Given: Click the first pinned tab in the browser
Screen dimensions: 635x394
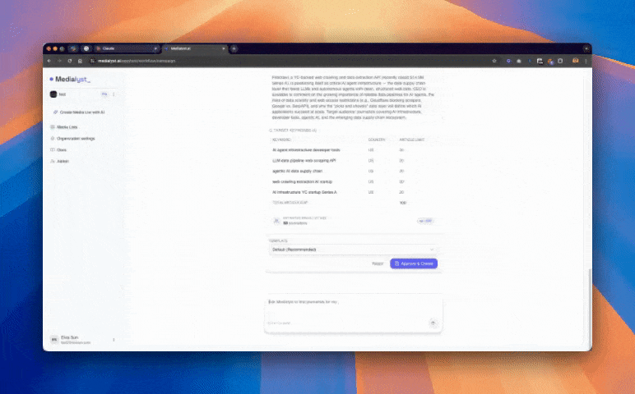Looking at the screenshot, I should 73,48.
